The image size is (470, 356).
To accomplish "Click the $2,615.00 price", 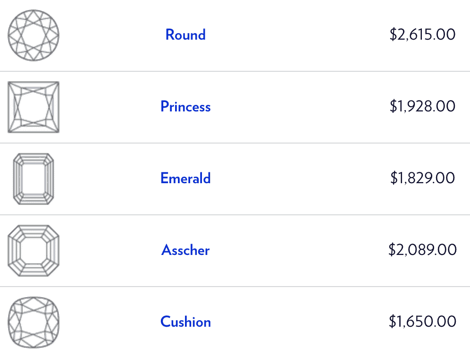I will pos(422,35).
